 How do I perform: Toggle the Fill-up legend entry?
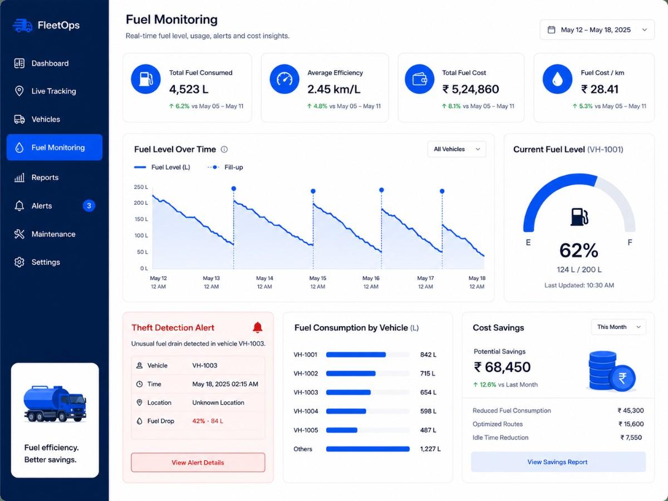pos(225,167)
